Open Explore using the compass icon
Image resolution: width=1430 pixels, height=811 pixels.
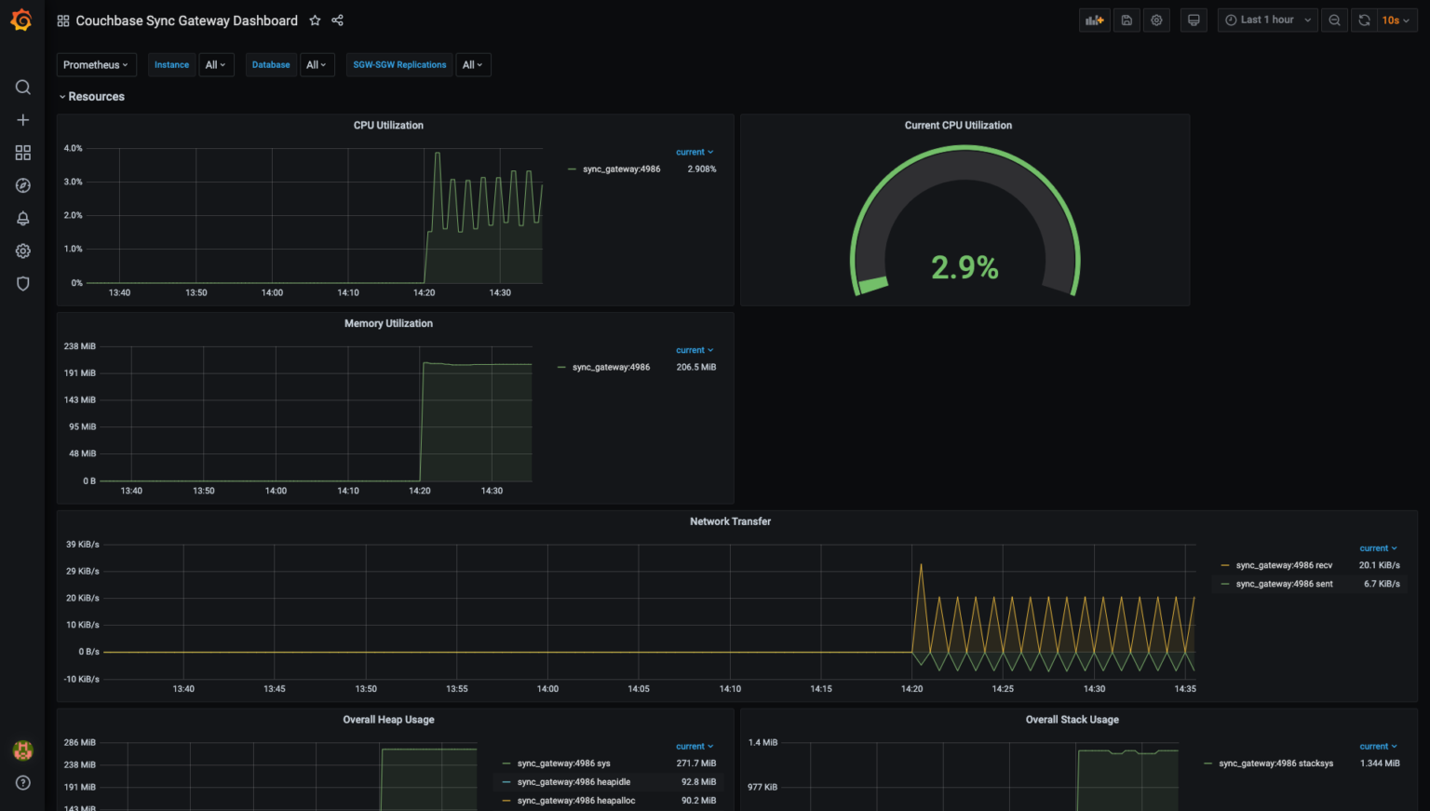[22, 184]
